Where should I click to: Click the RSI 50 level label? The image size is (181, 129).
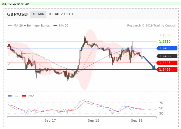click(x=161, y=108)
